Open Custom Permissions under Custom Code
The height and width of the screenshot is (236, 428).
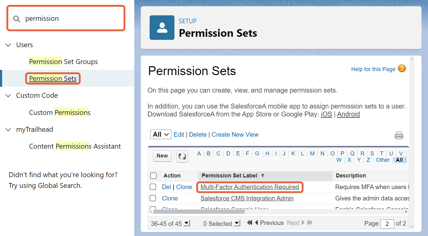[59, 112]
